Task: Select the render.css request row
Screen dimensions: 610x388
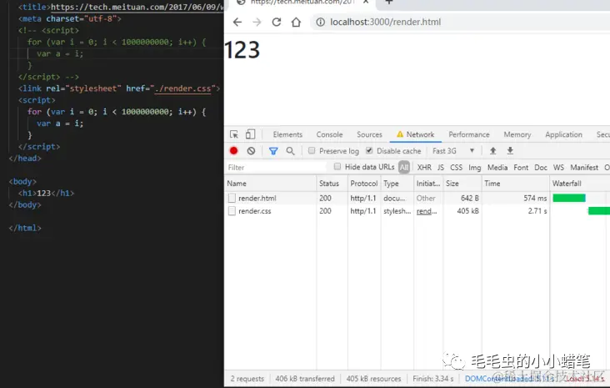Action: click(417, 211)
